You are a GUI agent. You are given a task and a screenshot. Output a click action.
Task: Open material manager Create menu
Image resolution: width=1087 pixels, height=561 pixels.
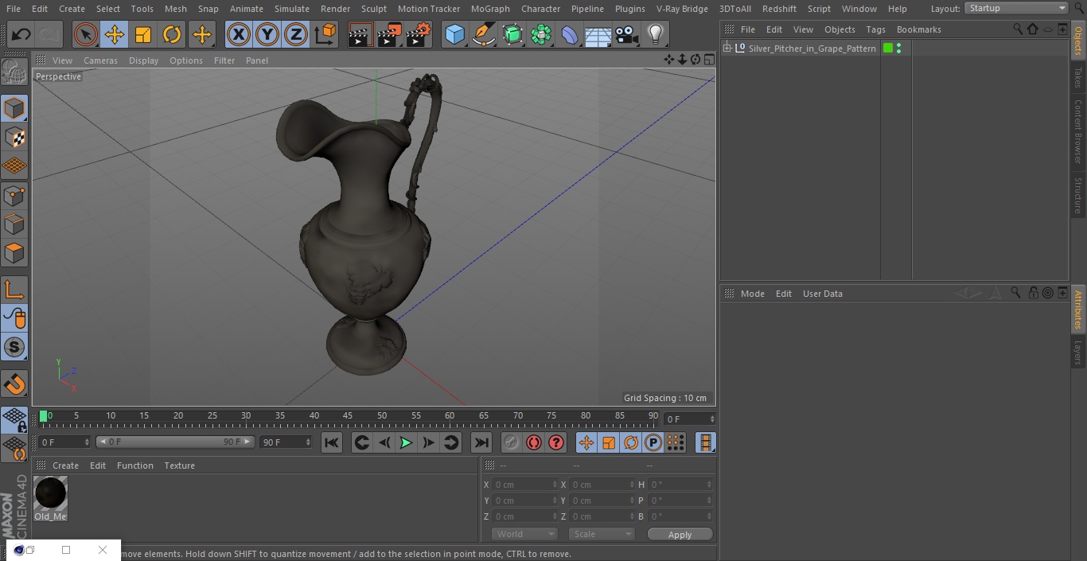(65, 466)
